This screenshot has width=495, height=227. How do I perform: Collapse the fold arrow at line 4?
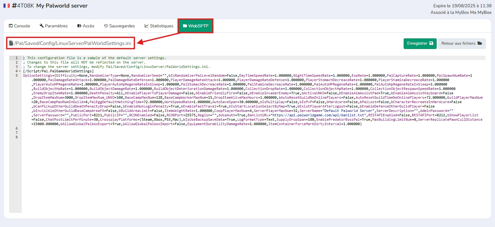pos(20,71)
